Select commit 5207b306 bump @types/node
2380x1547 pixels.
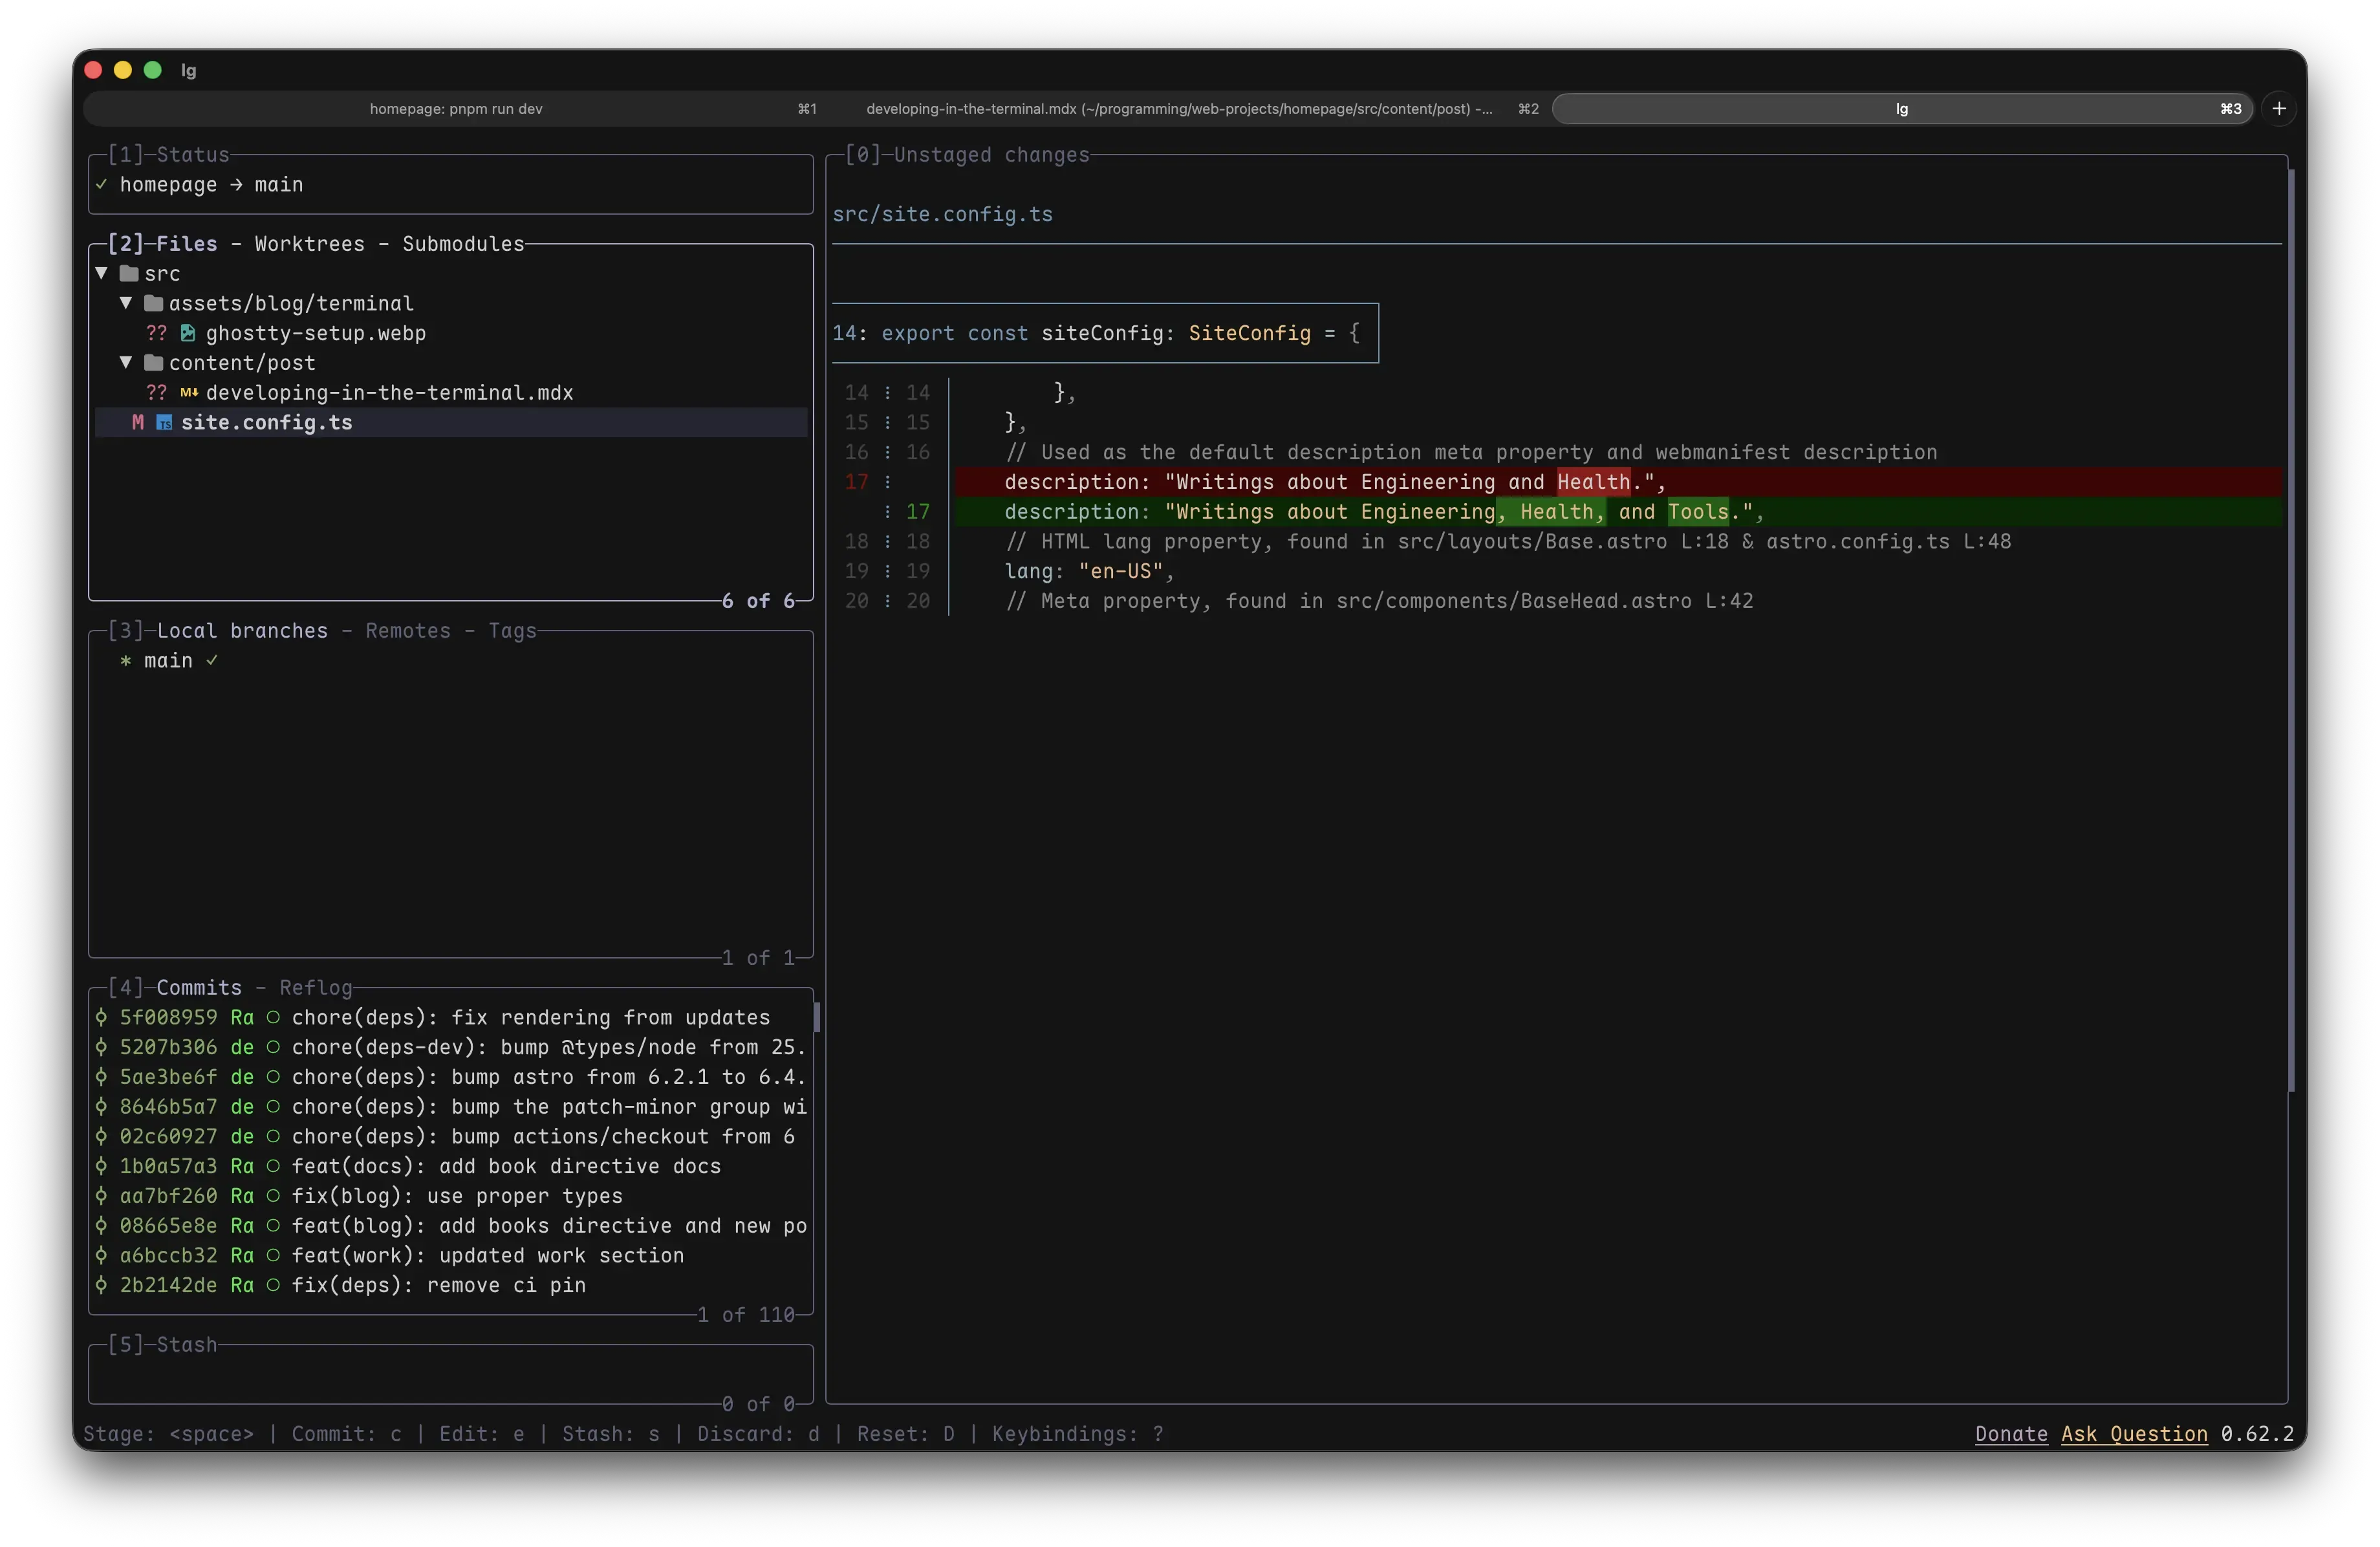[x=450, y=1047]
